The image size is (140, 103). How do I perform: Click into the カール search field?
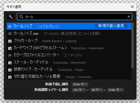75,17
